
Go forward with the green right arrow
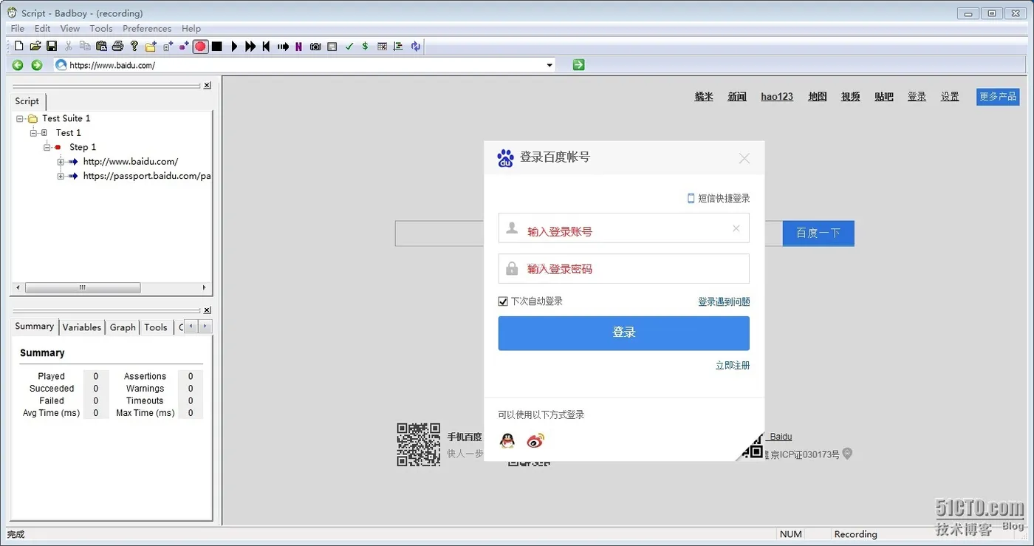[x=37, y=65]
